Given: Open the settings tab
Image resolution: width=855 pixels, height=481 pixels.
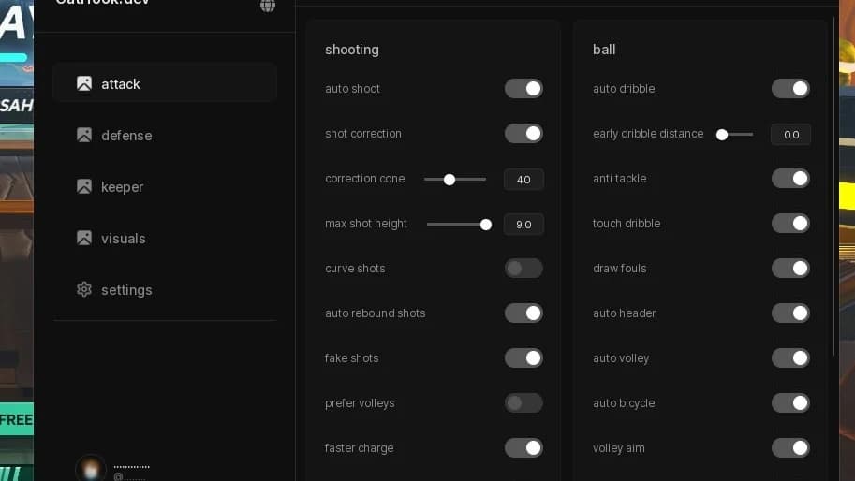Looking at the screenshot, I should tap(165, 289).
